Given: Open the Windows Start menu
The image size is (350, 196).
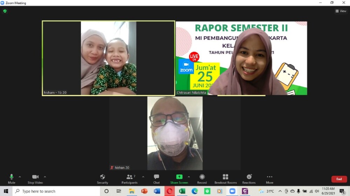Looking at the screenshot, I should (6, 191).
